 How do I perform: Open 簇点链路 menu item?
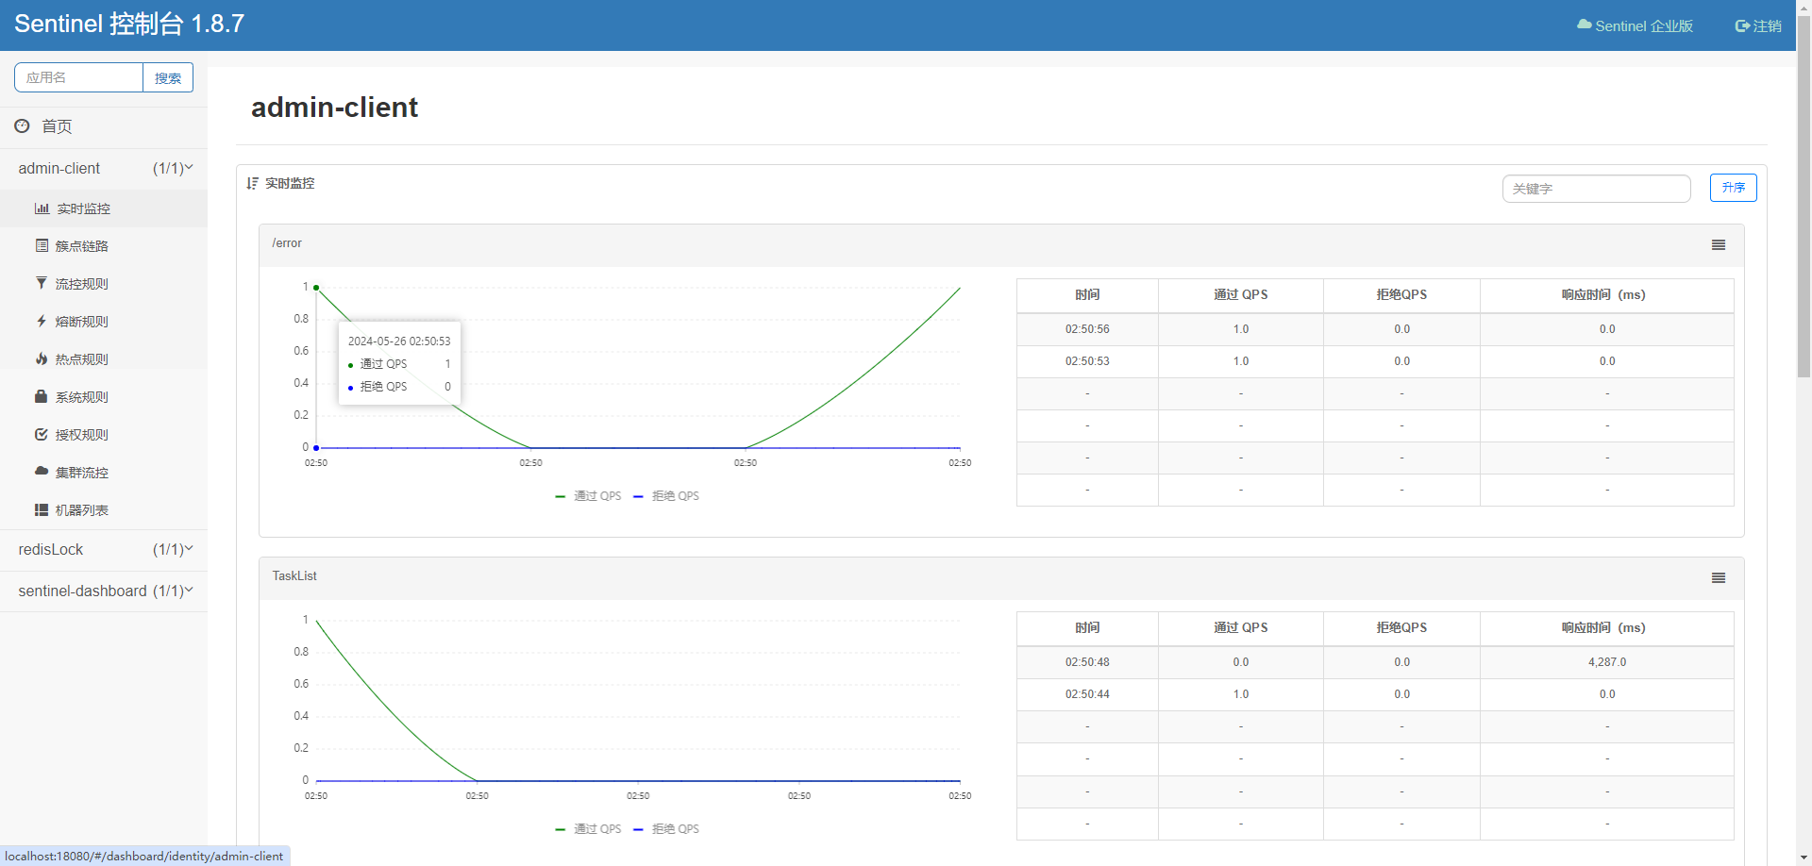point(104,246)
